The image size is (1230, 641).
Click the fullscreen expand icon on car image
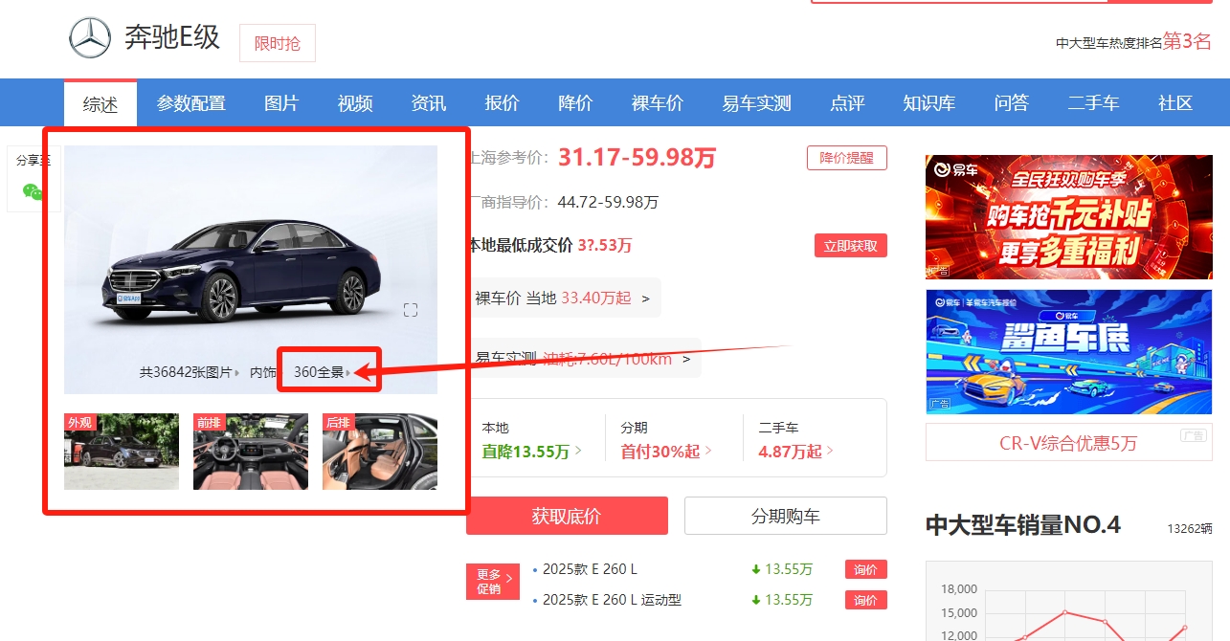click(x=411, y=310)
